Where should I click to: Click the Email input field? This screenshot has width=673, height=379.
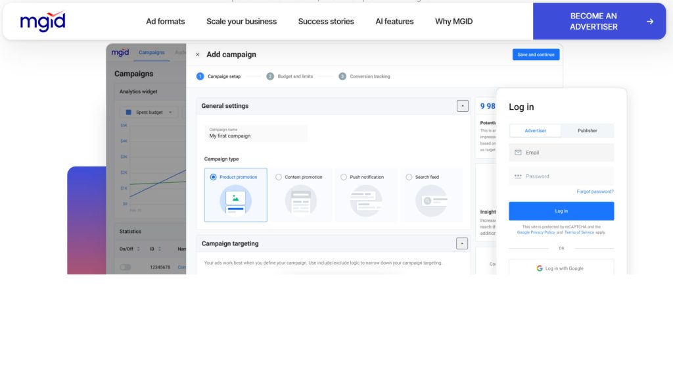561,153
